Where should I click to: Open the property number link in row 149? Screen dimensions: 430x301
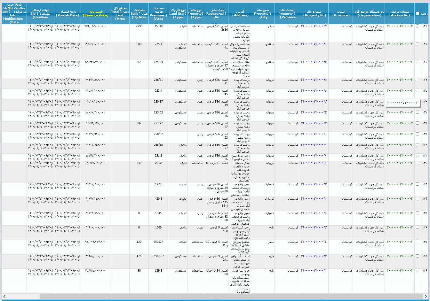314,271
